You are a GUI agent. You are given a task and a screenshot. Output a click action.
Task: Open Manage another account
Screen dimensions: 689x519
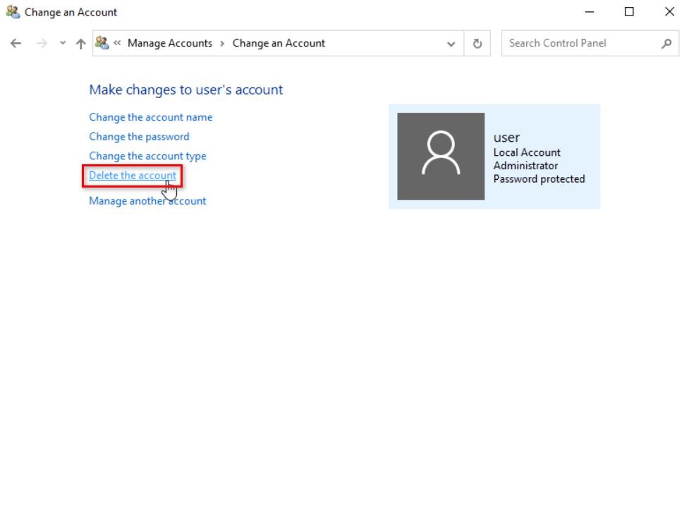[147, 201]
